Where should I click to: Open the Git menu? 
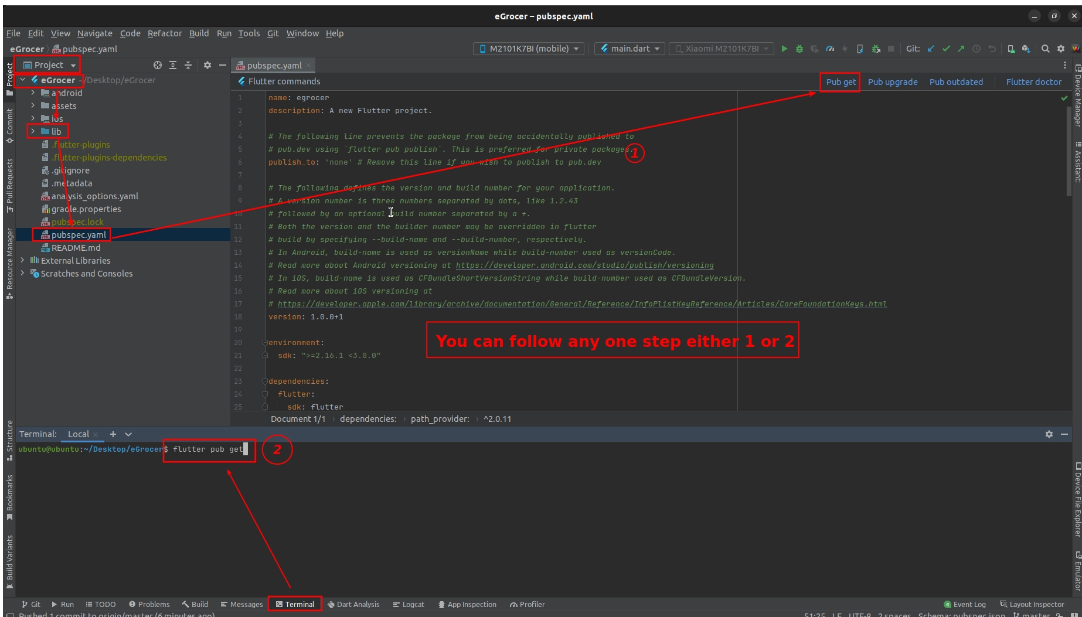273,33
